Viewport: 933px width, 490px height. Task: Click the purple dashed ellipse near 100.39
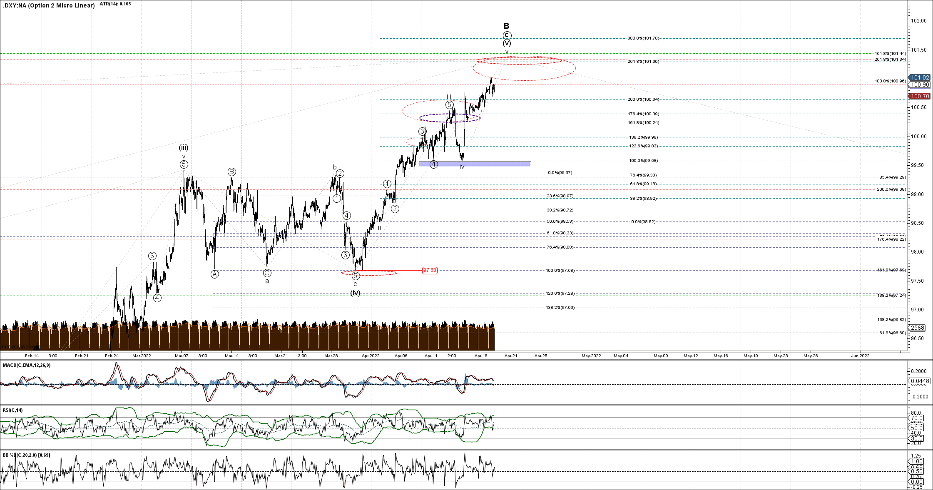[x=450, y=118]
